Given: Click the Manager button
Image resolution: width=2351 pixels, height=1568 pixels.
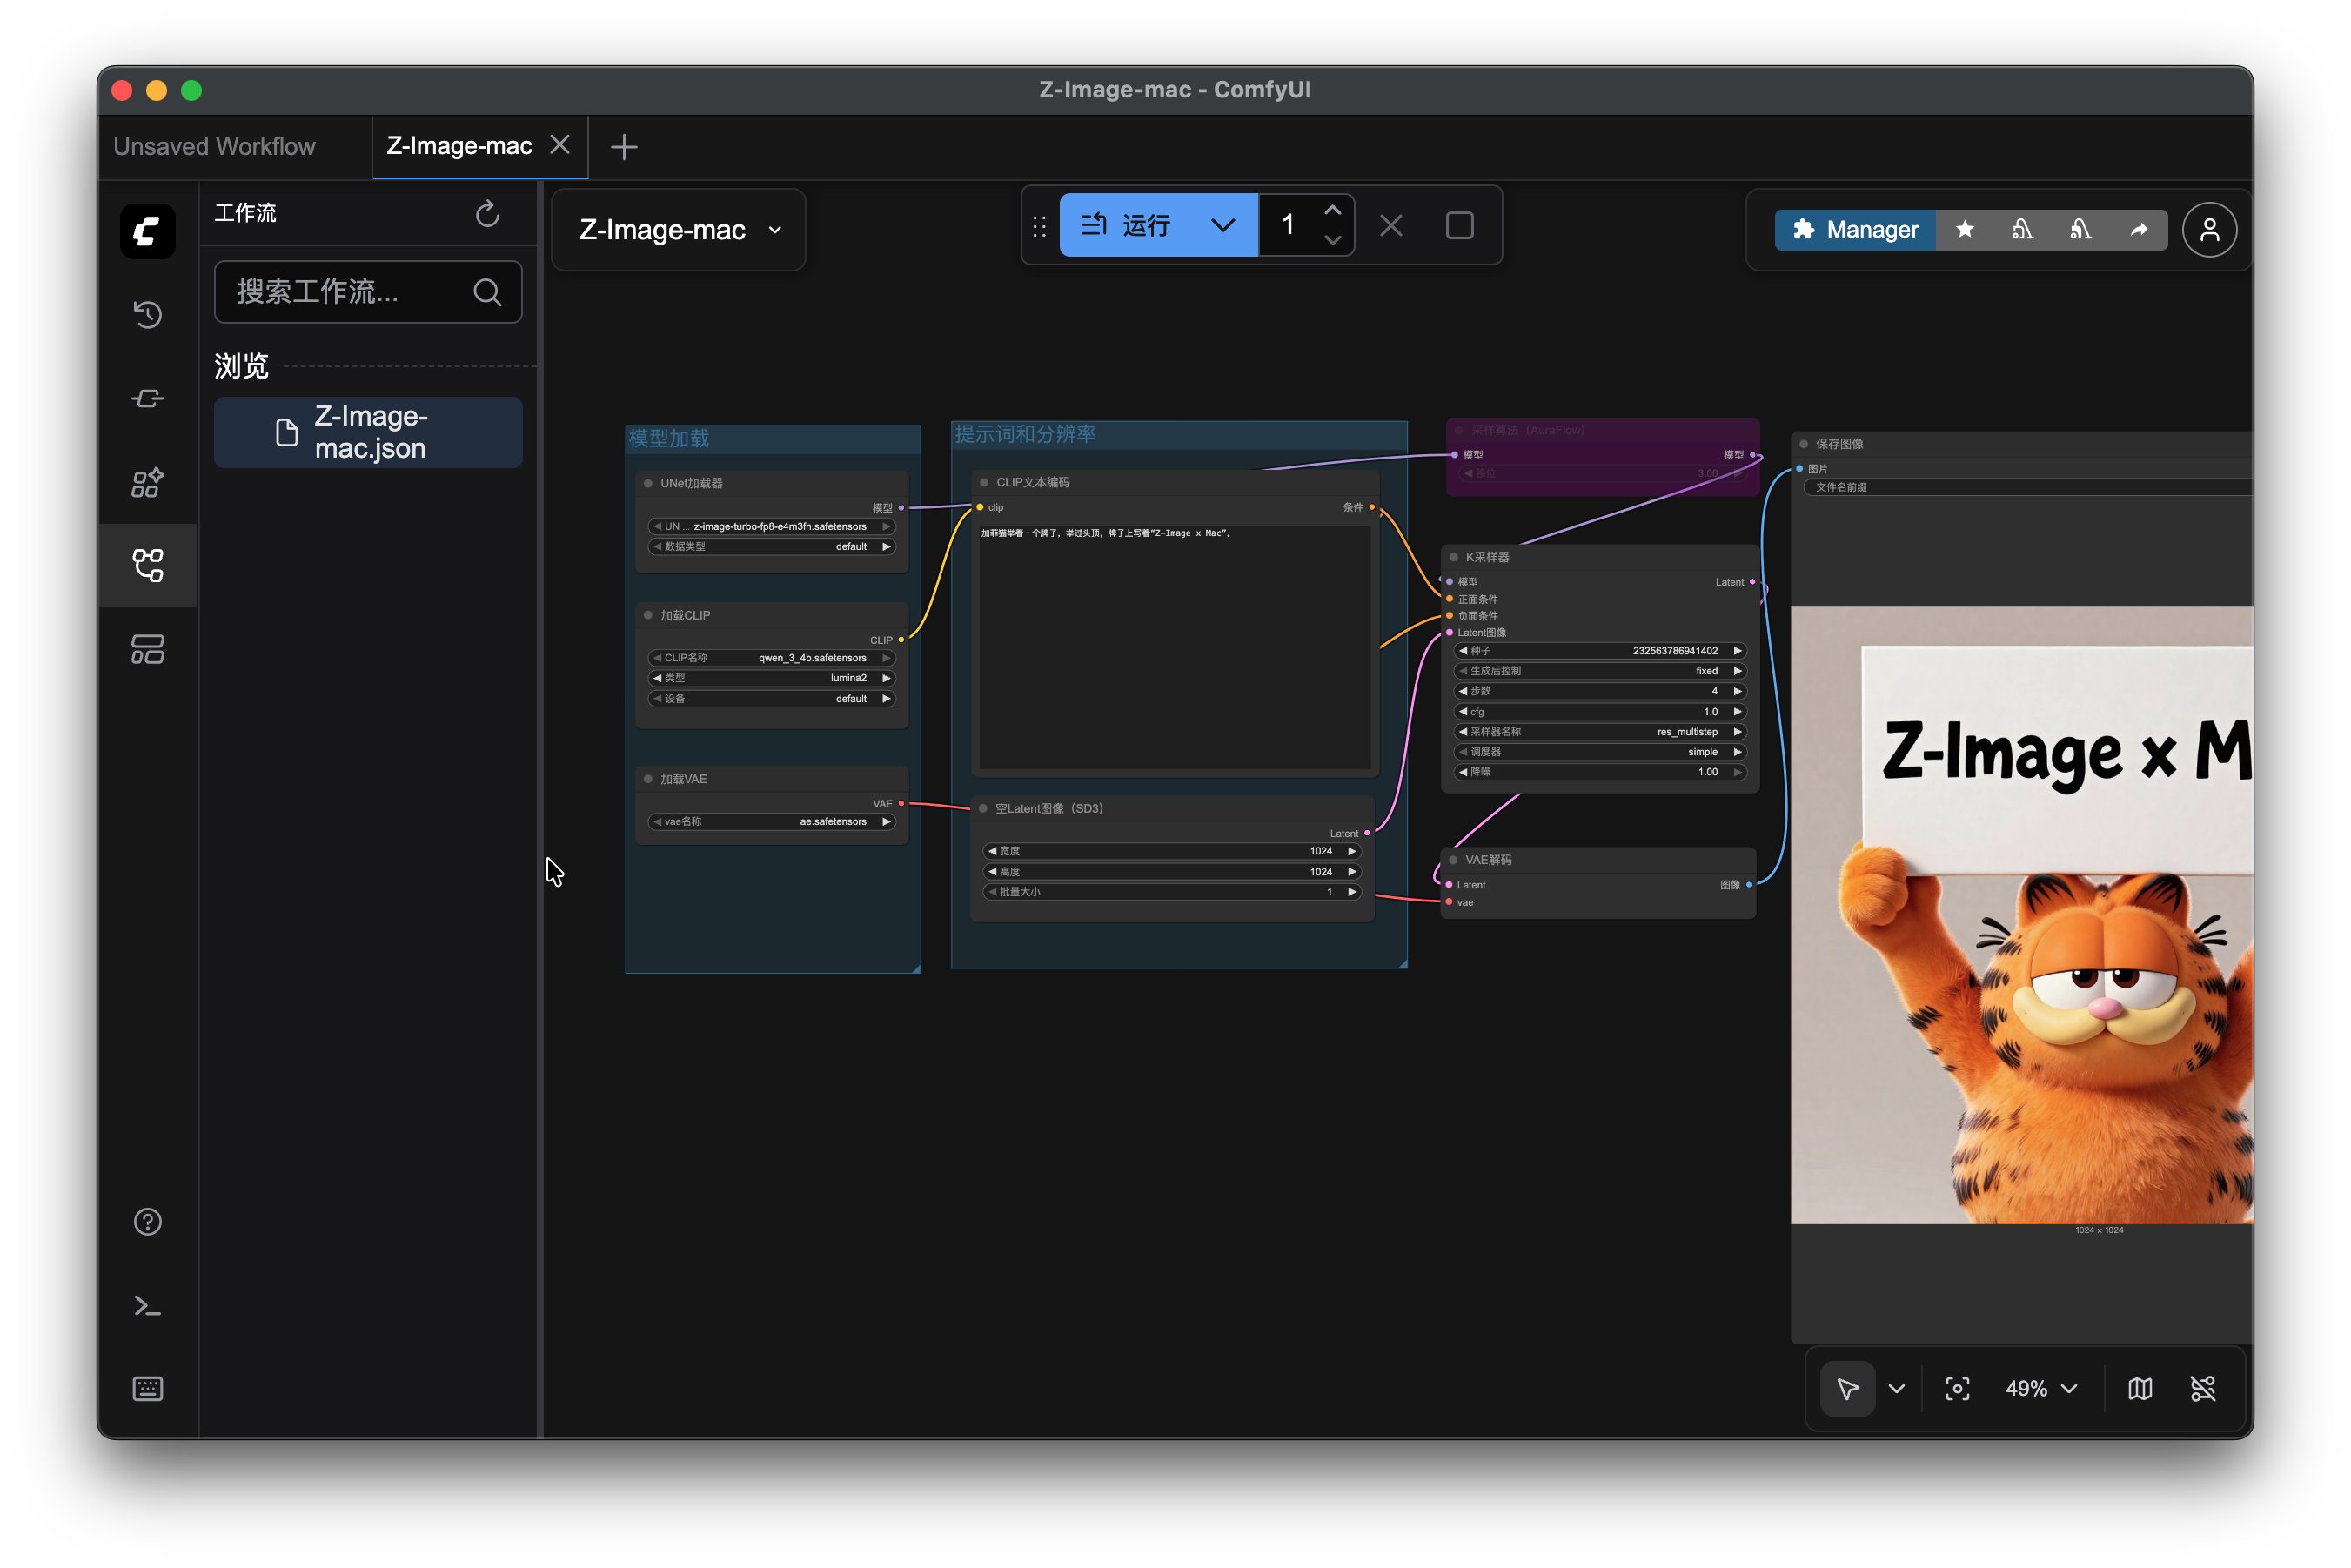Looking at the screenshot, I should click(x=1855, y=230).
